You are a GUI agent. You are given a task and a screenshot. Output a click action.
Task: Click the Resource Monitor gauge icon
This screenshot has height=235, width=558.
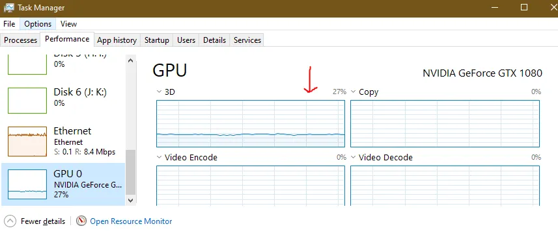click(x=81, y=221)
